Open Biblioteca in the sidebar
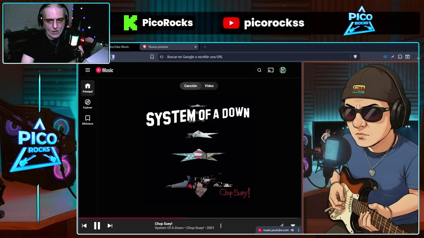The height and width of the screenshot is (238, 424). coord(87,120)
